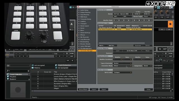
Task: Open Ch16.Note.C#0 mapping dropdown
Action: tap(133, 50)
